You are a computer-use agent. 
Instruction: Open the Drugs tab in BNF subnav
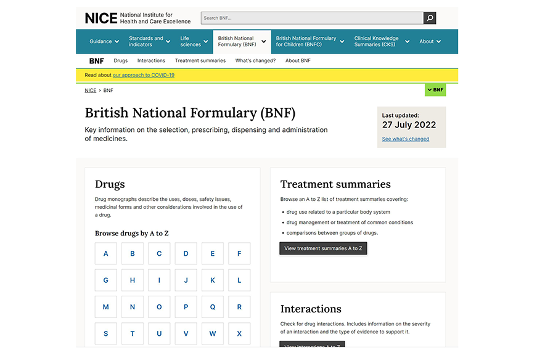121,60
